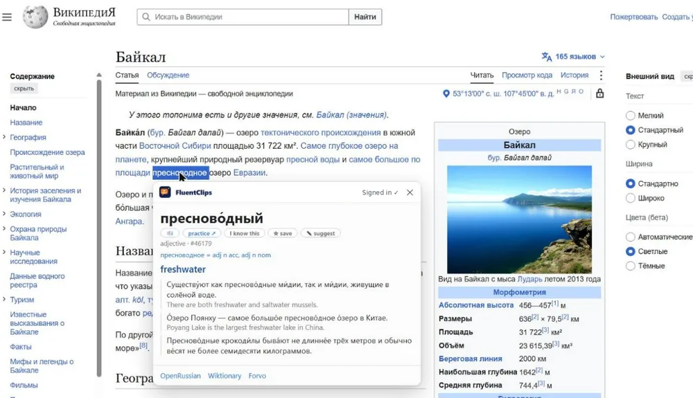Select Стандартно width option
The image size is (693, 398).
click(x=630, y=183)
